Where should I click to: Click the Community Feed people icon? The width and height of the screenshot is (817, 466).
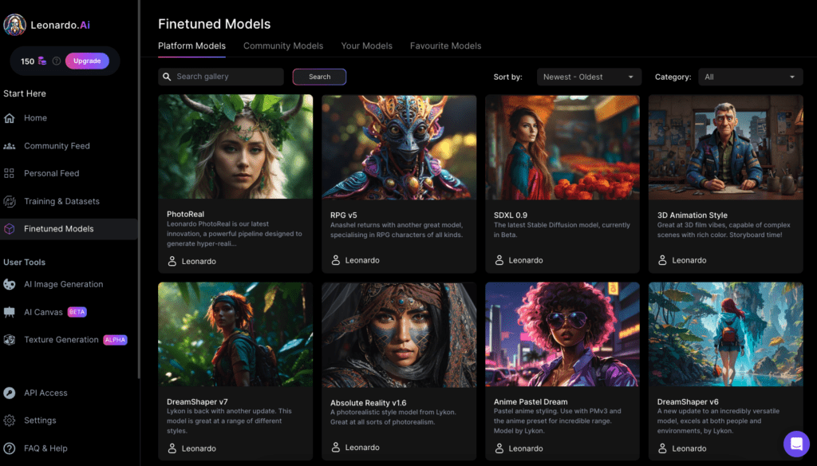(10, 146)
